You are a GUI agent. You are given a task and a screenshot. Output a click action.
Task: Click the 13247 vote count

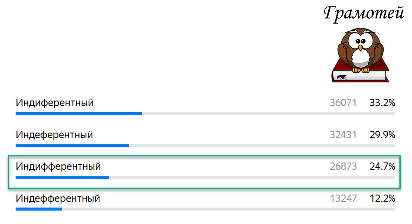(x=343, y=198)
